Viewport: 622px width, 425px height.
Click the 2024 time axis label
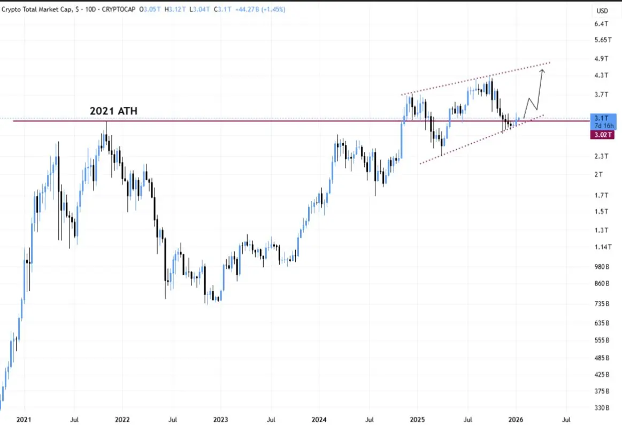(319, 420)
